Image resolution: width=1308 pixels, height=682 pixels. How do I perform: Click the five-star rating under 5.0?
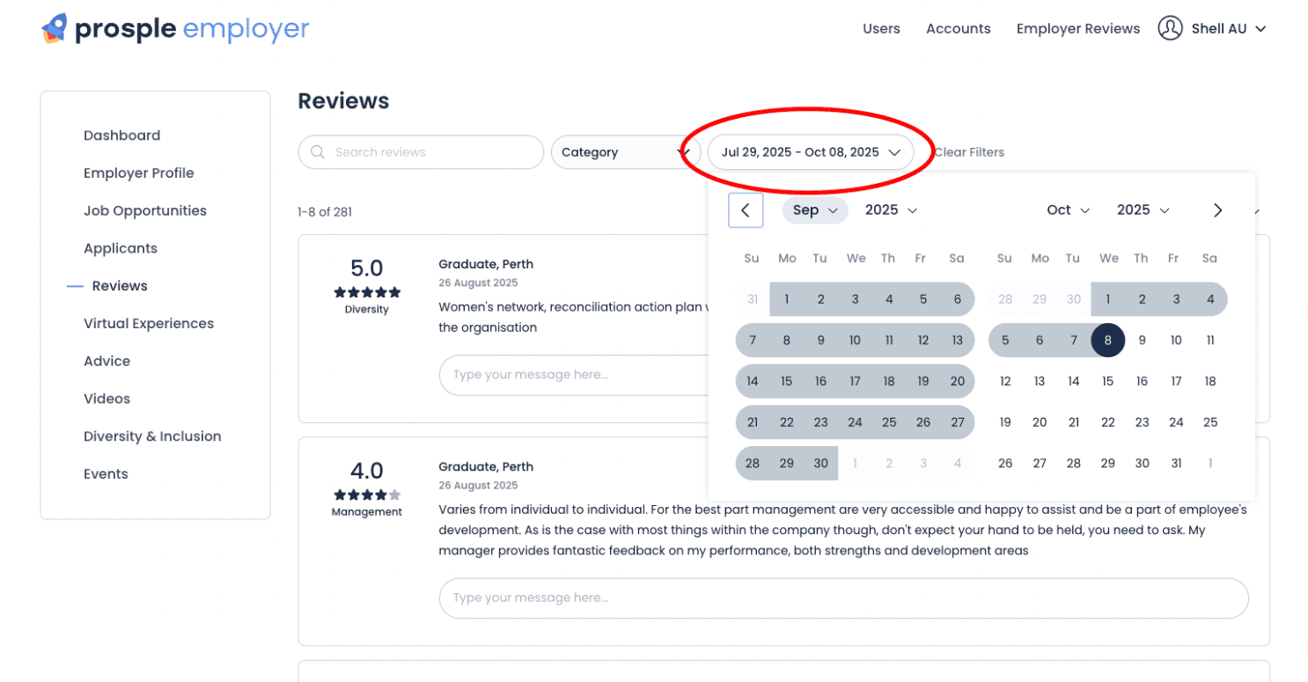click(367, 292)
